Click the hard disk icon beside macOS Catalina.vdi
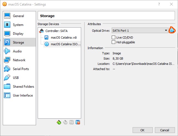This screenshot has height=136, width=178. point(46,38)
